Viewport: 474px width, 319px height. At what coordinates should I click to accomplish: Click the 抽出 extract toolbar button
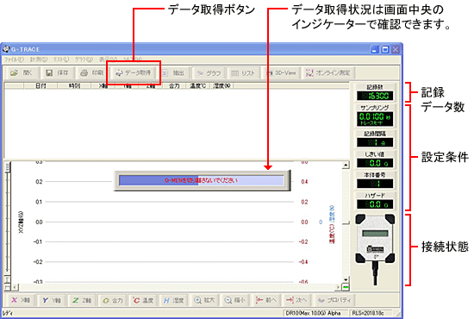tap(173, 73)
